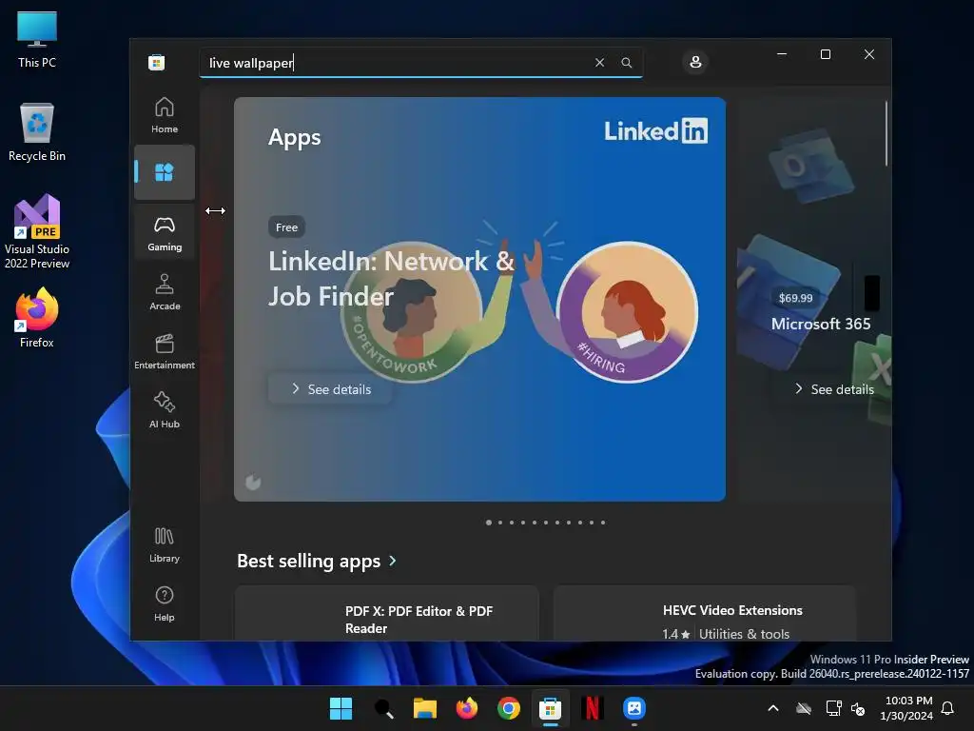Click the network display tray icon
Viewport: 974px width, 731px height.
coord(833,708)
